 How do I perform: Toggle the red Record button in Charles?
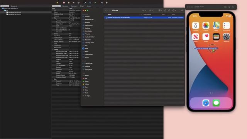tap(64, 3)
